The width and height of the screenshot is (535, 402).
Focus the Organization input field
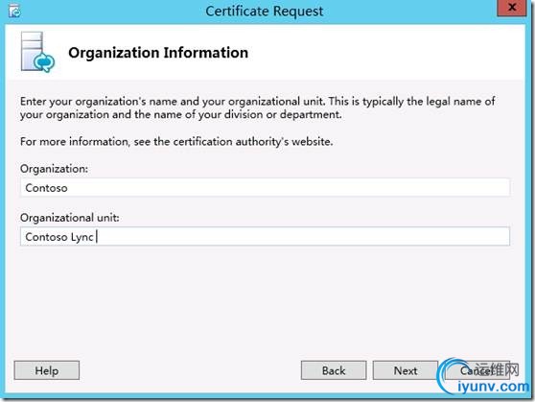[265, 187]
